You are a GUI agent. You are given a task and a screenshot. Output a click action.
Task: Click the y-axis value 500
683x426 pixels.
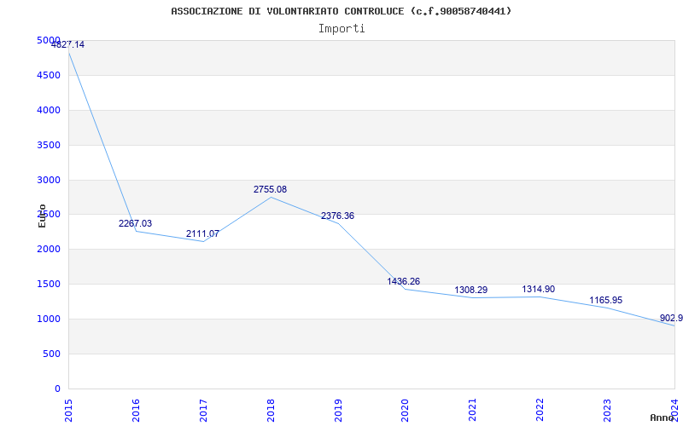pos(51,354)
